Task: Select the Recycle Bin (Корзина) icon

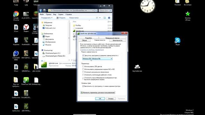Action: point(16,41)
